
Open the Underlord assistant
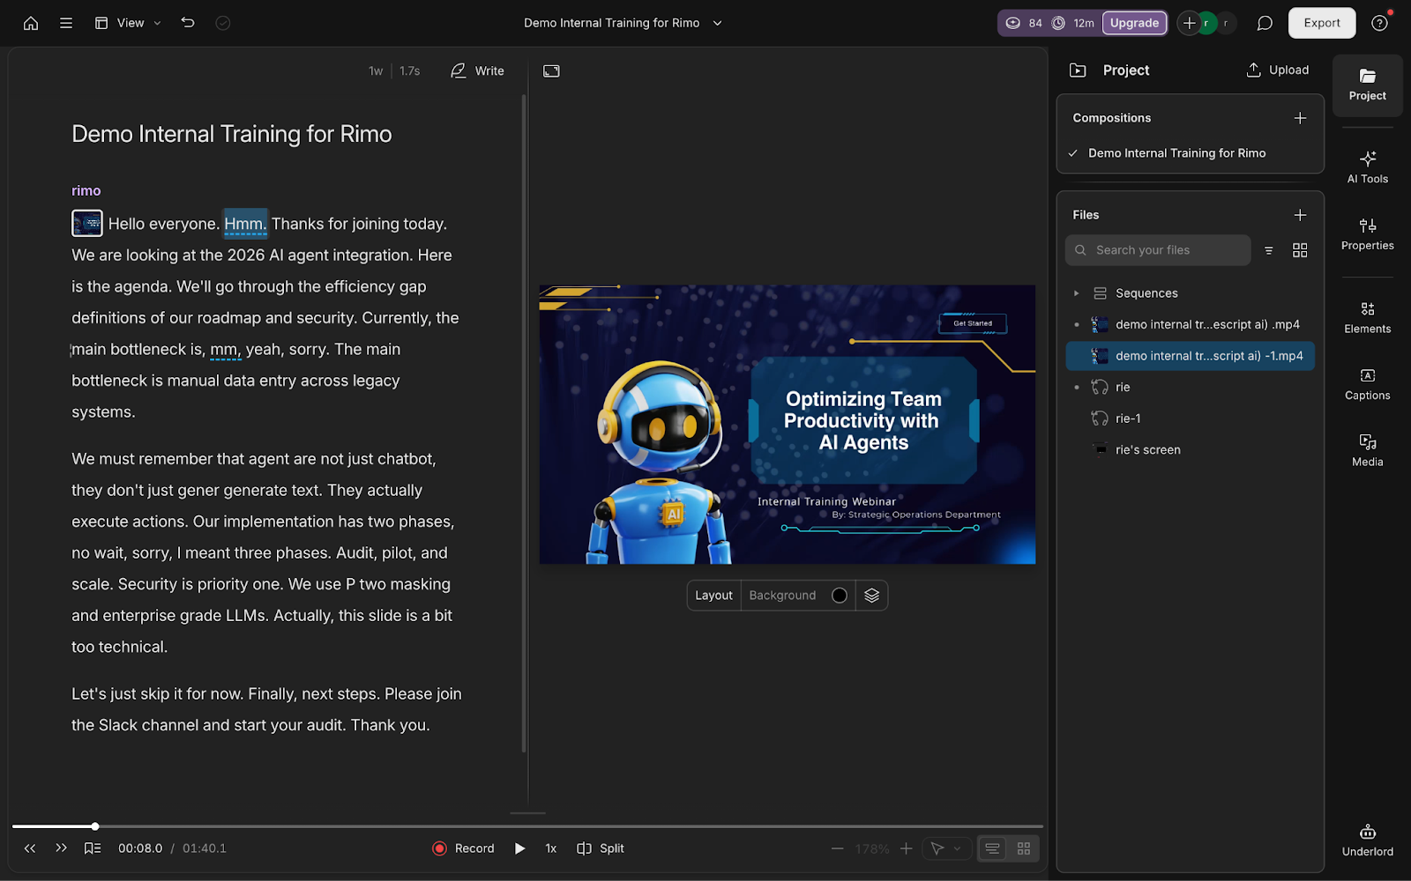click(1367, 840)
